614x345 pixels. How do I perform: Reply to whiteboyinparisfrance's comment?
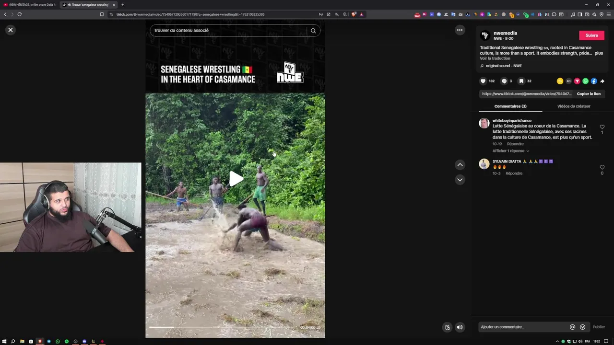[x=515, y=144]
